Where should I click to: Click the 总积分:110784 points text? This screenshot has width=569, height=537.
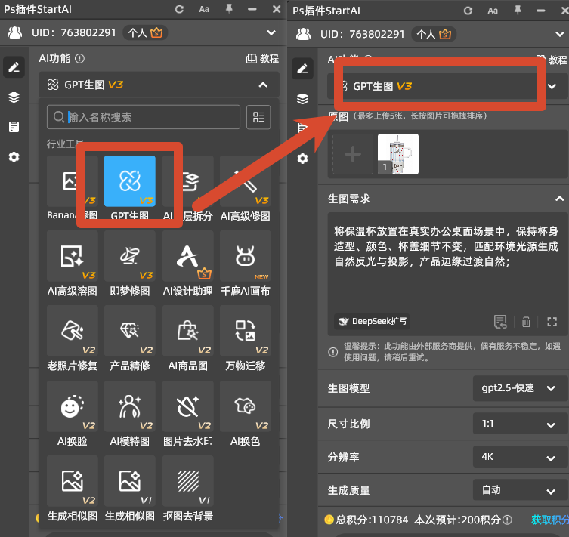click(372, 520)
